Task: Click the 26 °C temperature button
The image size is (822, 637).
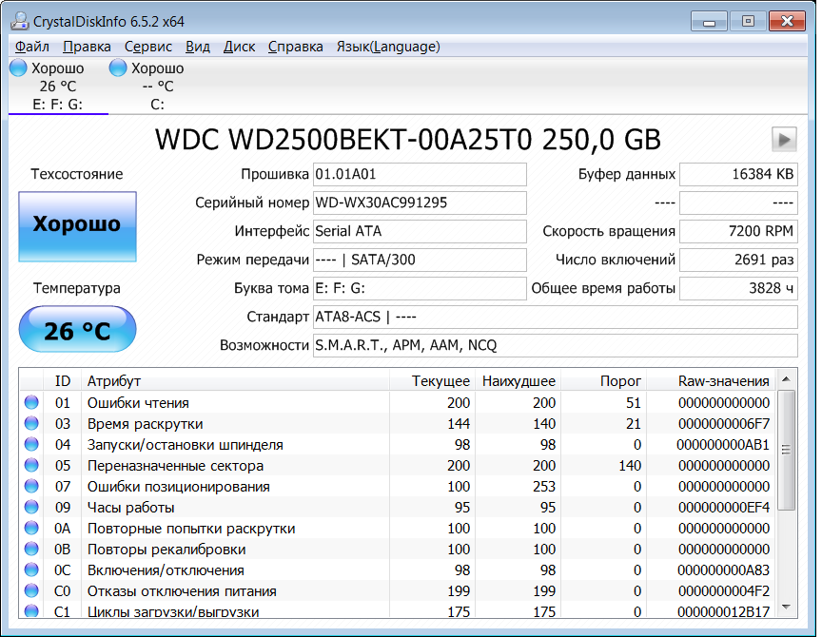Action: (78, 330)
